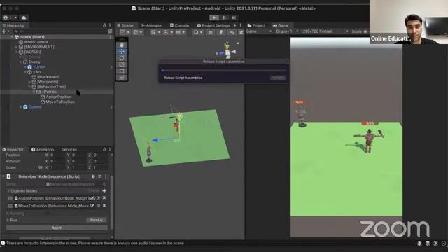
Task: Click the Pause button in the toolbar
Action: pos(224,17)
